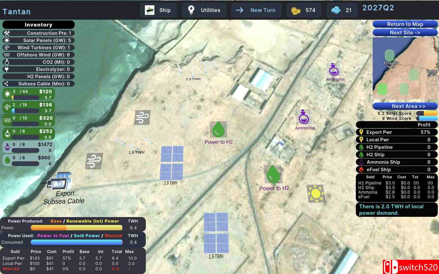
Task: Open the Utilities menu
Action: tap(204, 10)
